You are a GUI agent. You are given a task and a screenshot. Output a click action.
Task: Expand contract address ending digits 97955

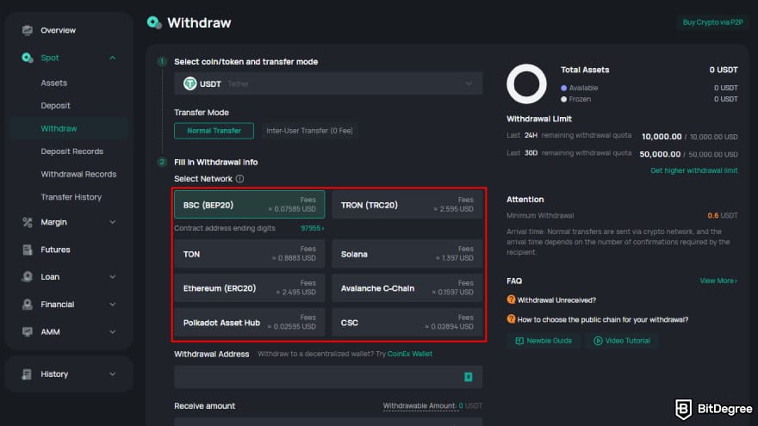313,228
